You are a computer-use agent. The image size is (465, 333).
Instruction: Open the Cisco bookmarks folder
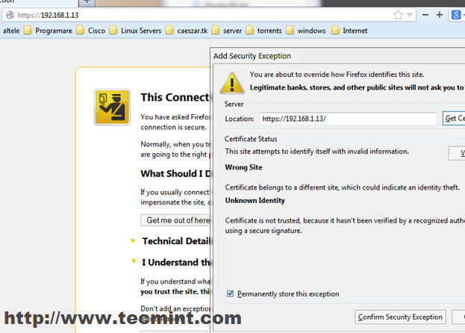91,31
